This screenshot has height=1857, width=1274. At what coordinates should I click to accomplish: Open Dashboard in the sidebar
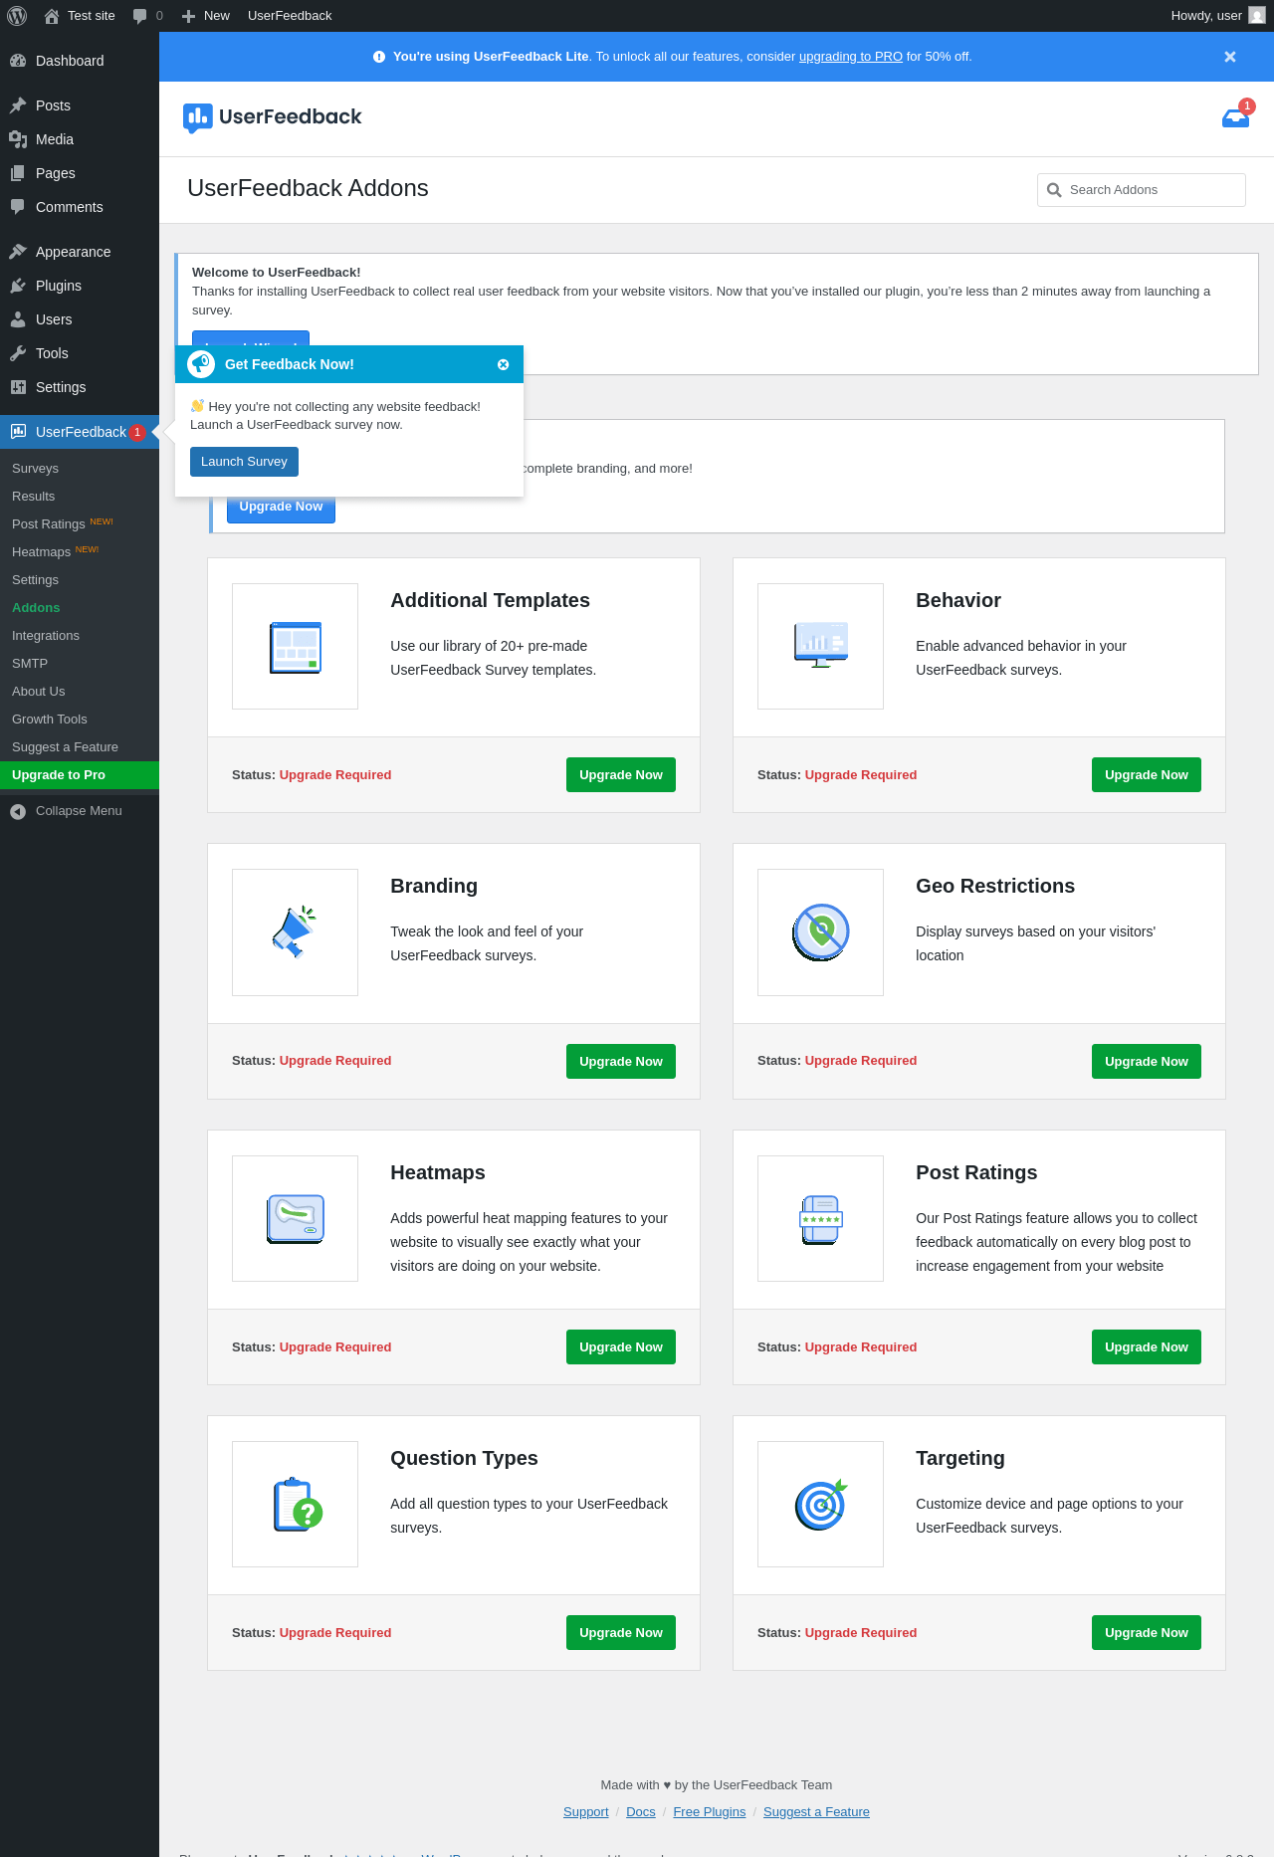[x=80, y=61]
